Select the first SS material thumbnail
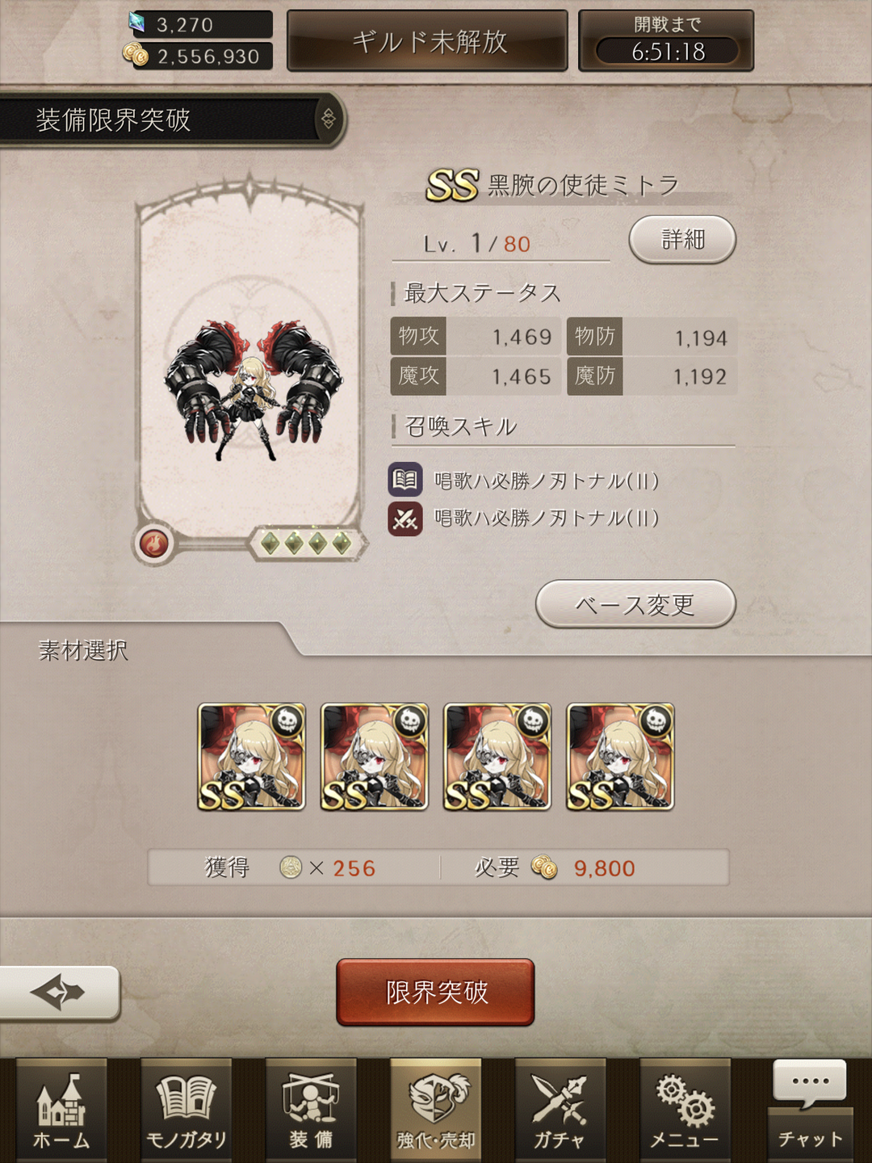This screenshot has width=872, height=1163. [x=252, y=757]
